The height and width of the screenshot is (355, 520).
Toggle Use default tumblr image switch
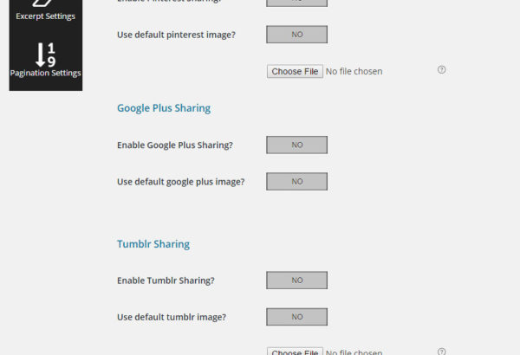click(x=296, y=317)
